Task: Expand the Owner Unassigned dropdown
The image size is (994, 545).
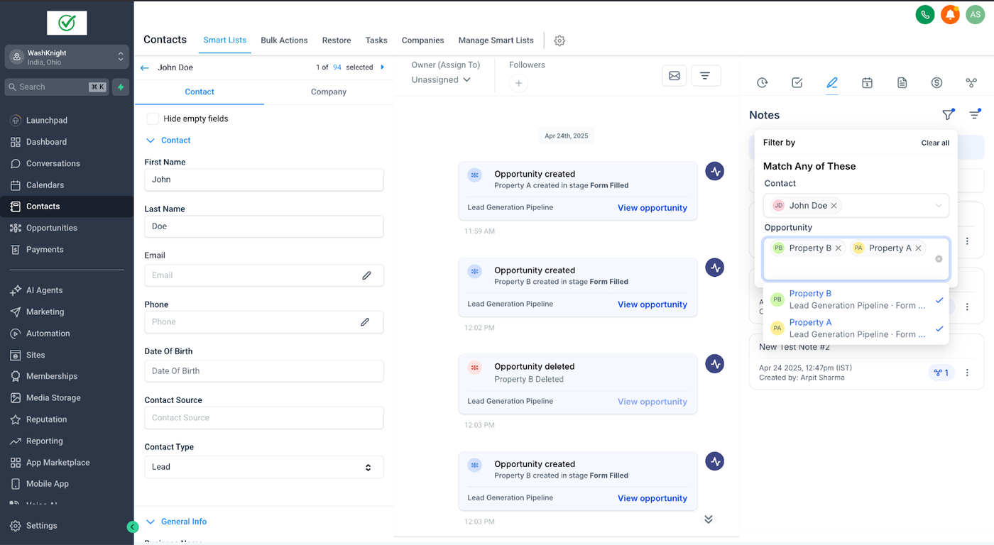Action: point(441,79)
